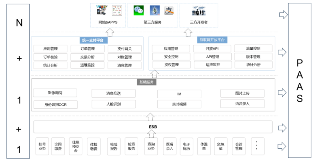Click the 网站&APPS label

click(108, 22)
